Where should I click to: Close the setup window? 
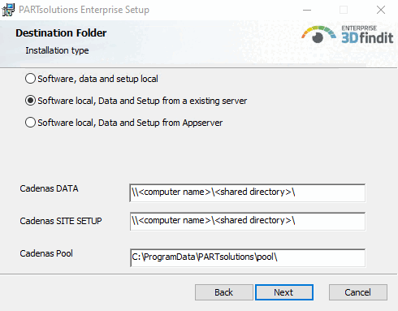pos(381,10)
